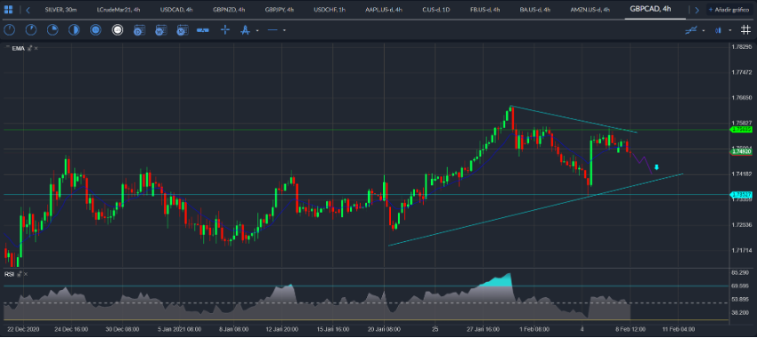Switch to the SILVER, 30m tab
This screenshot has height=338, width=757.
point(61,10)
